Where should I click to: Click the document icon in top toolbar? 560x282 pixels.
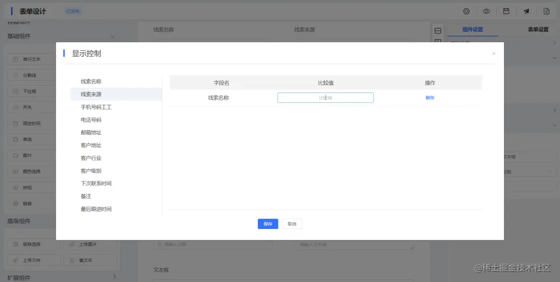546,11
